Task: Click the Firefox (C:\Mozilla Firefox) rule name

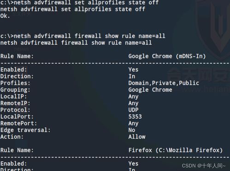Action: pos(176,150)
